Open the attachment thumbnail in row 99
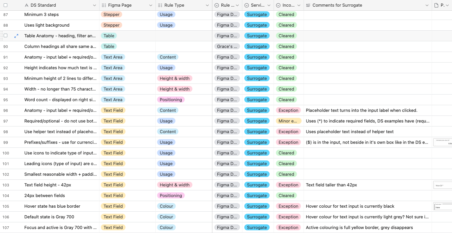Screen dimensions: 452x233 (443, 142)
